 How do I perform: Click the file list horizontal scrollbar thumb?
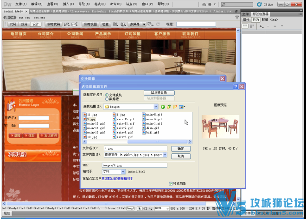coord(157,141)
